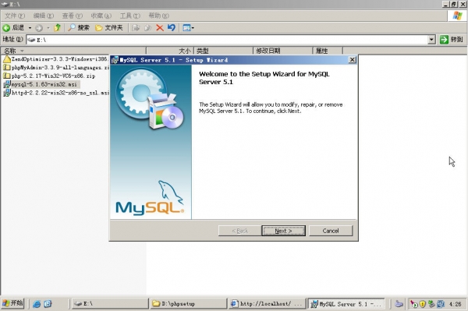Sort files by the Name (名称) column header
468x311 pixels.
(x=73, y=51)
